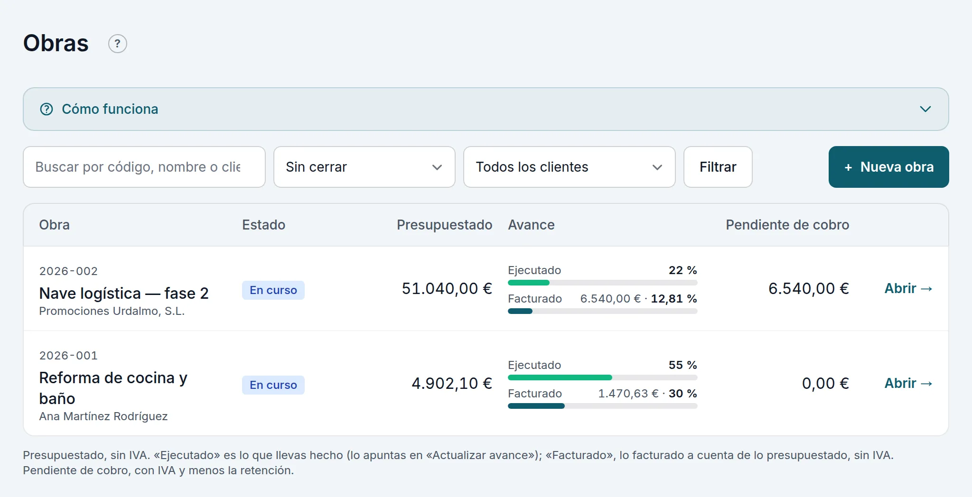Click the Avance column header
972x497 pixels.
(x=531, y=225)
